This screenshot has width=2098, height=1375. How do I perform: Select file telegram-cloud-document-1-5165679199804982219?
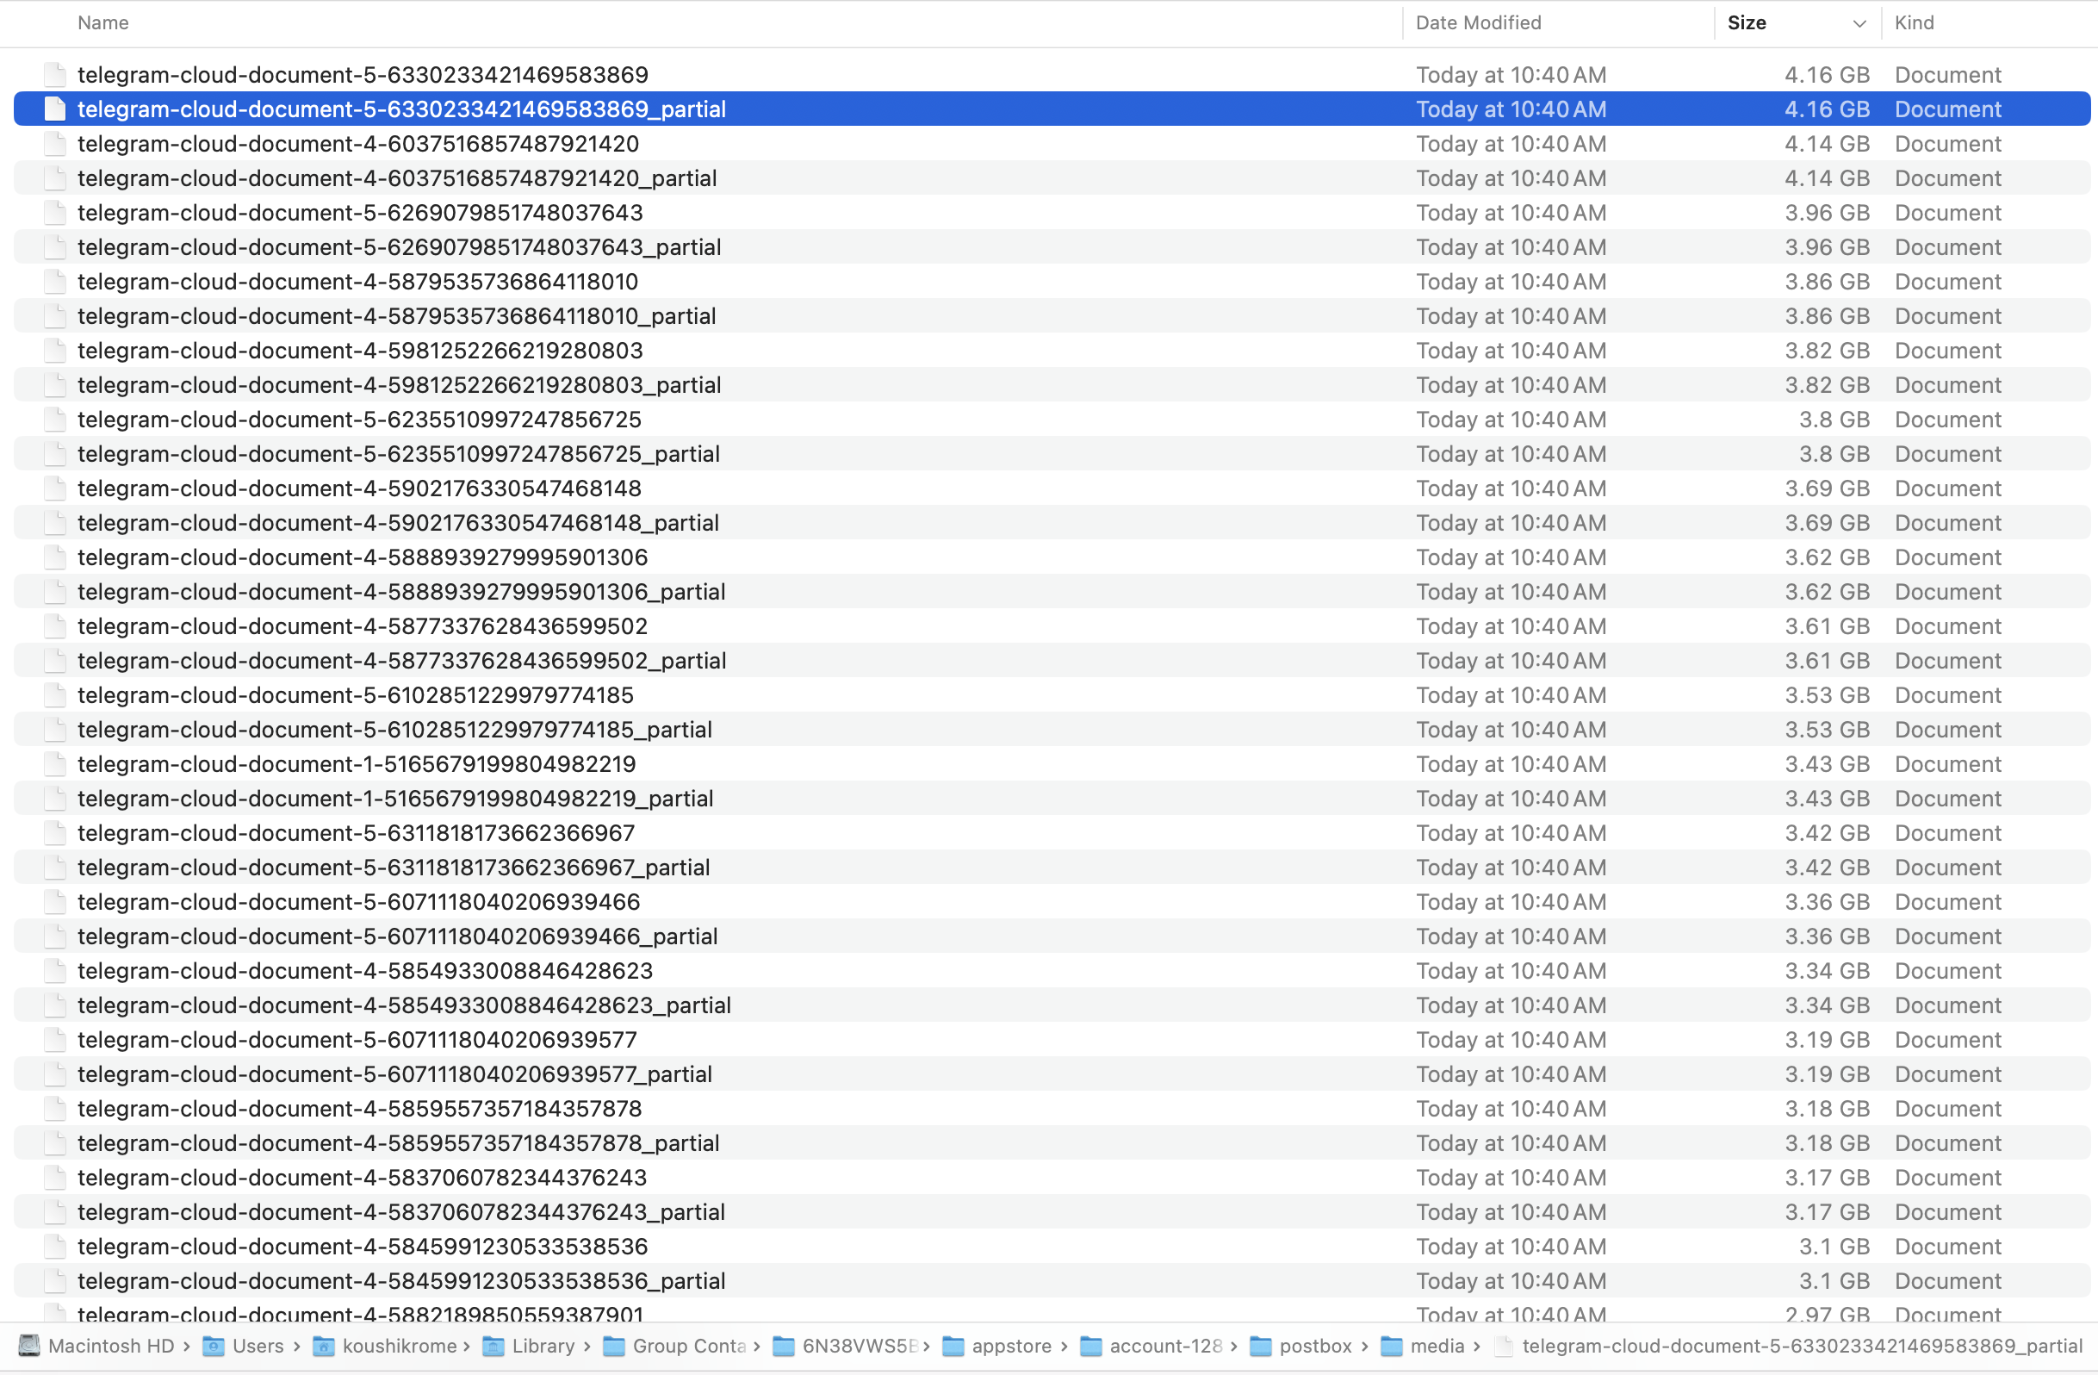(357, 764)
